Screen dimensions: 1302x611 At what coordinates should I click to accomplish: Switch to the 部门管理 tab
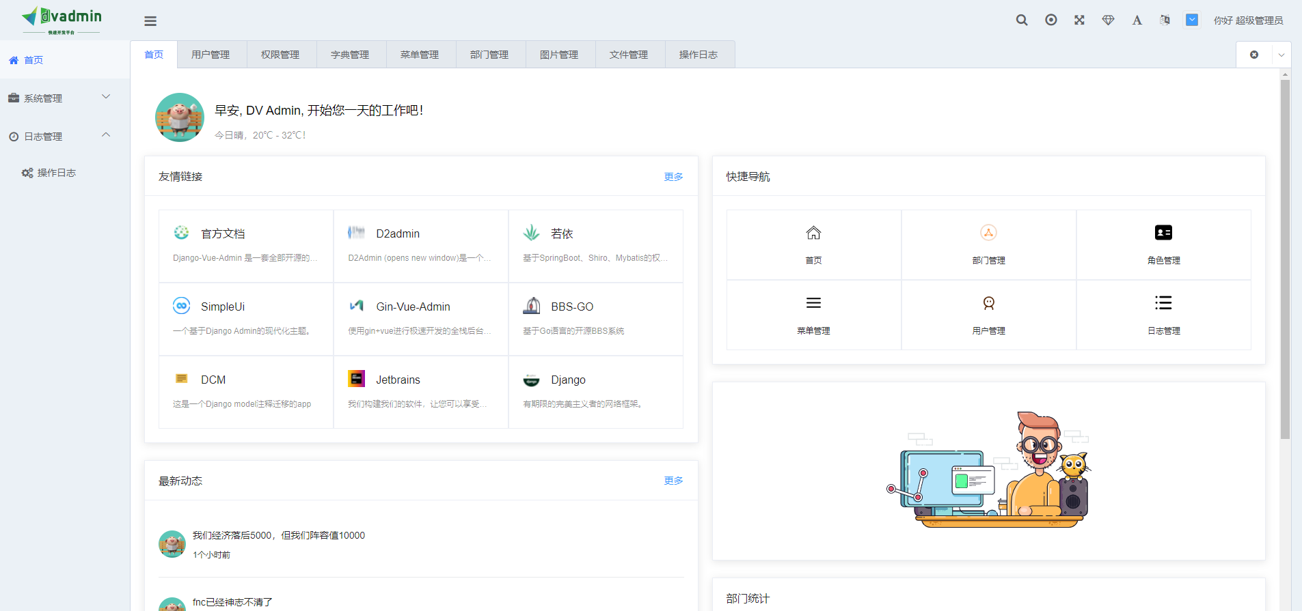point(489,55)
